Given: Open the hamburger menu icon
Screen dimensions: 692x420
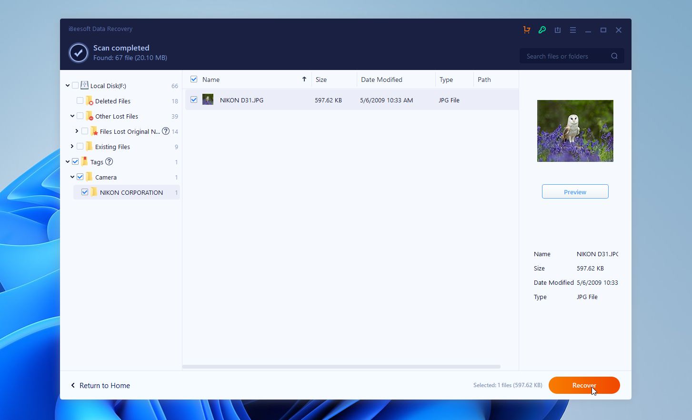Looking at the screenshot, I should (x=572, y=30).
